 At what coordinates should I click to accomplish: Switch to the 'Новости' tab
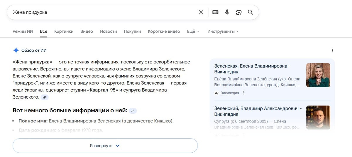[x=108, y=31]
